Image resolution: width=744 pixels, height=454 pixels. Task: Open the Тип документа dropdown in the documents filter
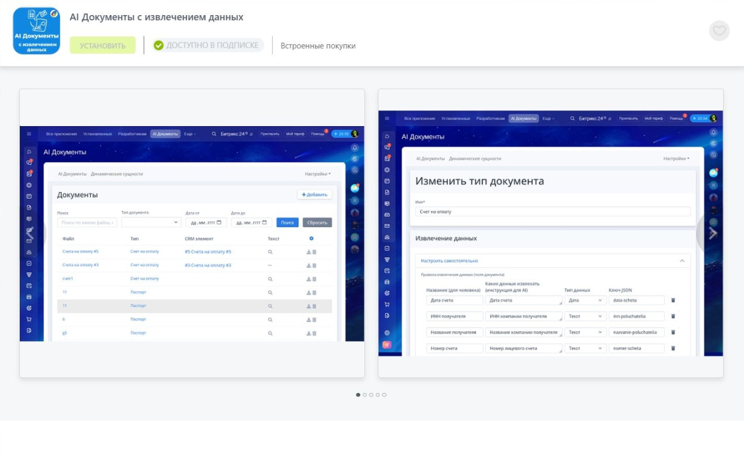pyautogui.click(x=151, y=222)
